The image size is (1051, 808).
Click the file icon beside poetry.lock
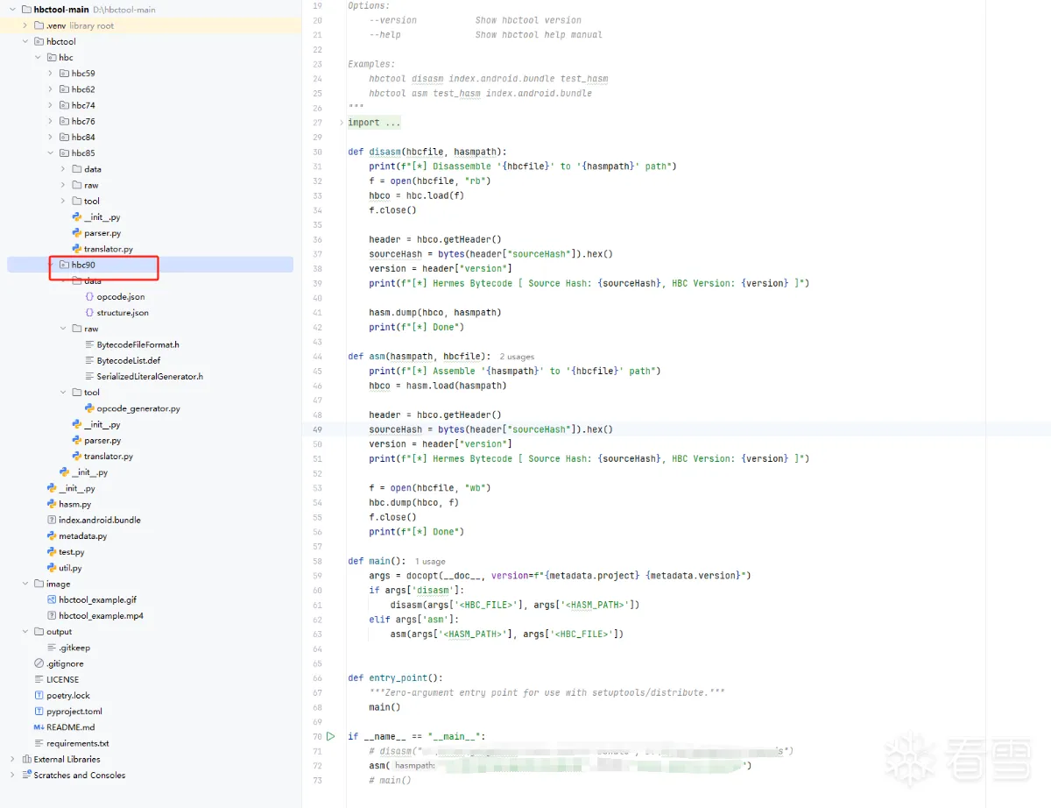coord(39,695)
